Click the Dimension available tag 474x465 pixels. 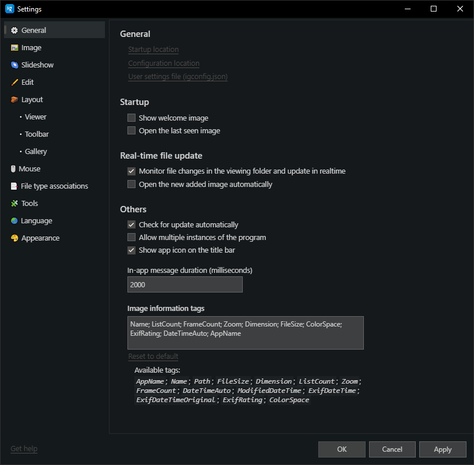(273, 381)
